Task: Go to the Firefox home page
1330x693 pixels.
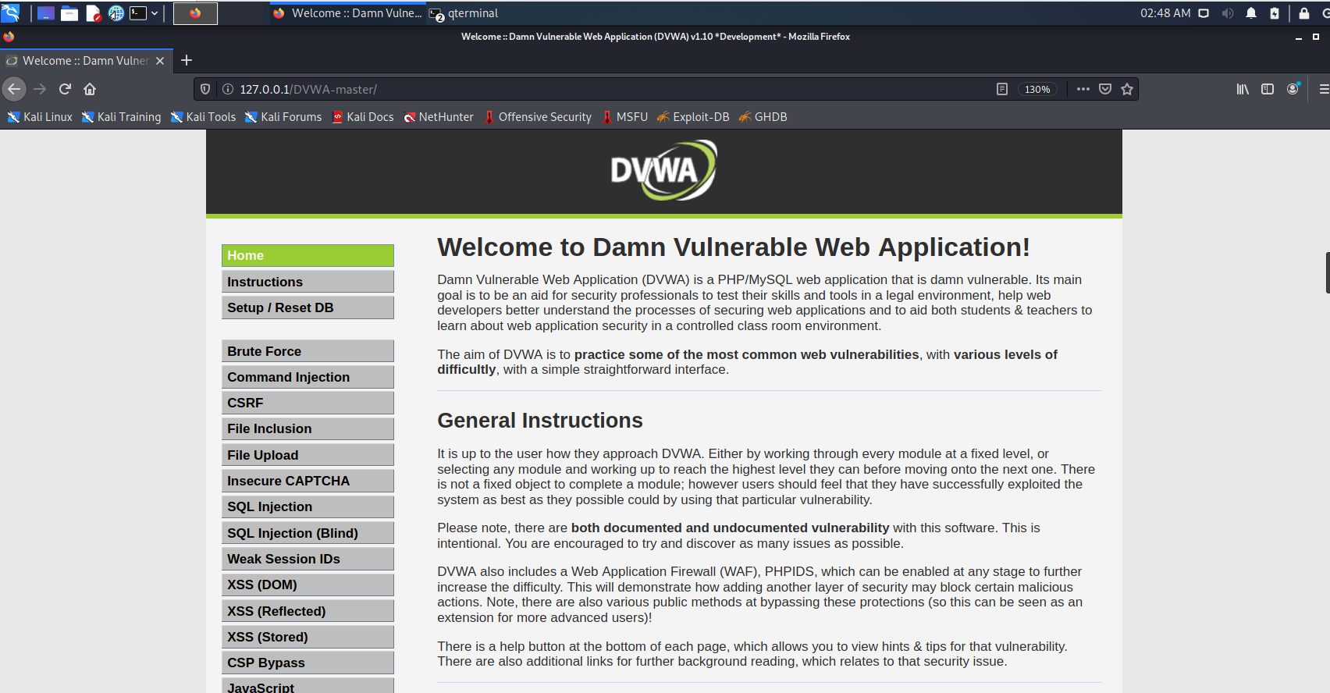Action: (x=90, y=89)
